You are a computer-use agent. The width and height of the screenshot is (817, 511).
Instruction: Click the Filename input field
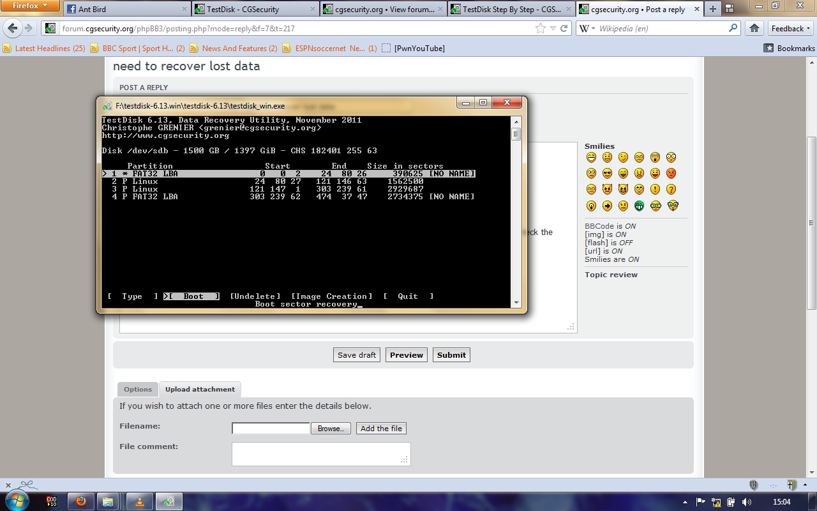271,429
